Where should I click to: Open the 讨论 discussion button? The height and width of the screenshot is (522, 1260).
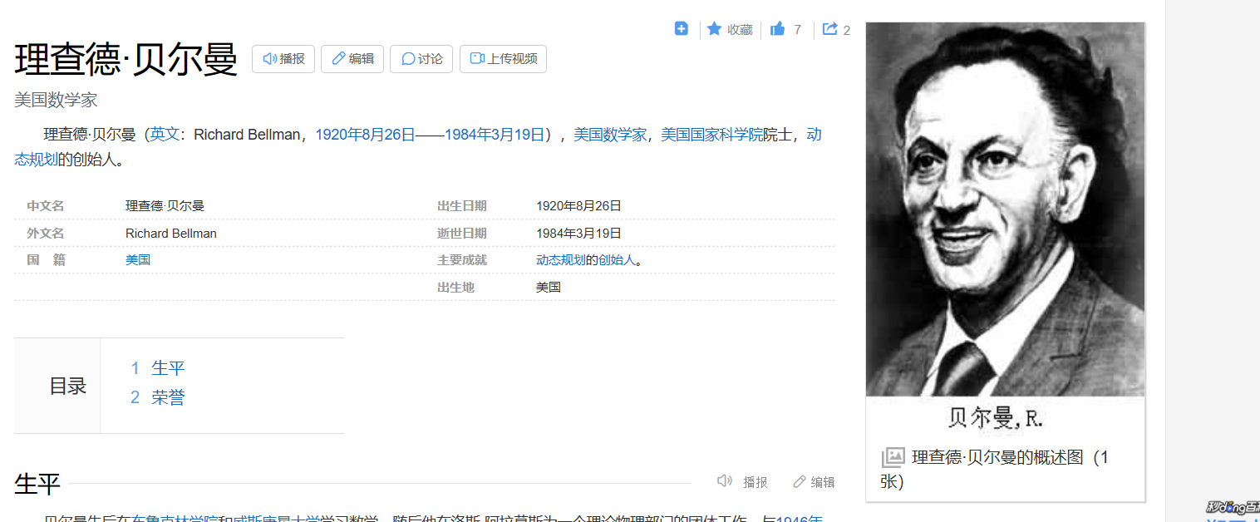(x=421, y=59)
